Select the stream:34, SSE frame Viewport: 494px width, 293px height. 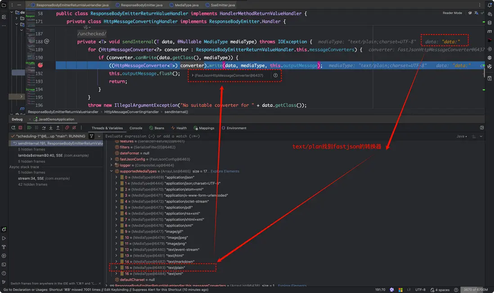[x=44, y=179]
